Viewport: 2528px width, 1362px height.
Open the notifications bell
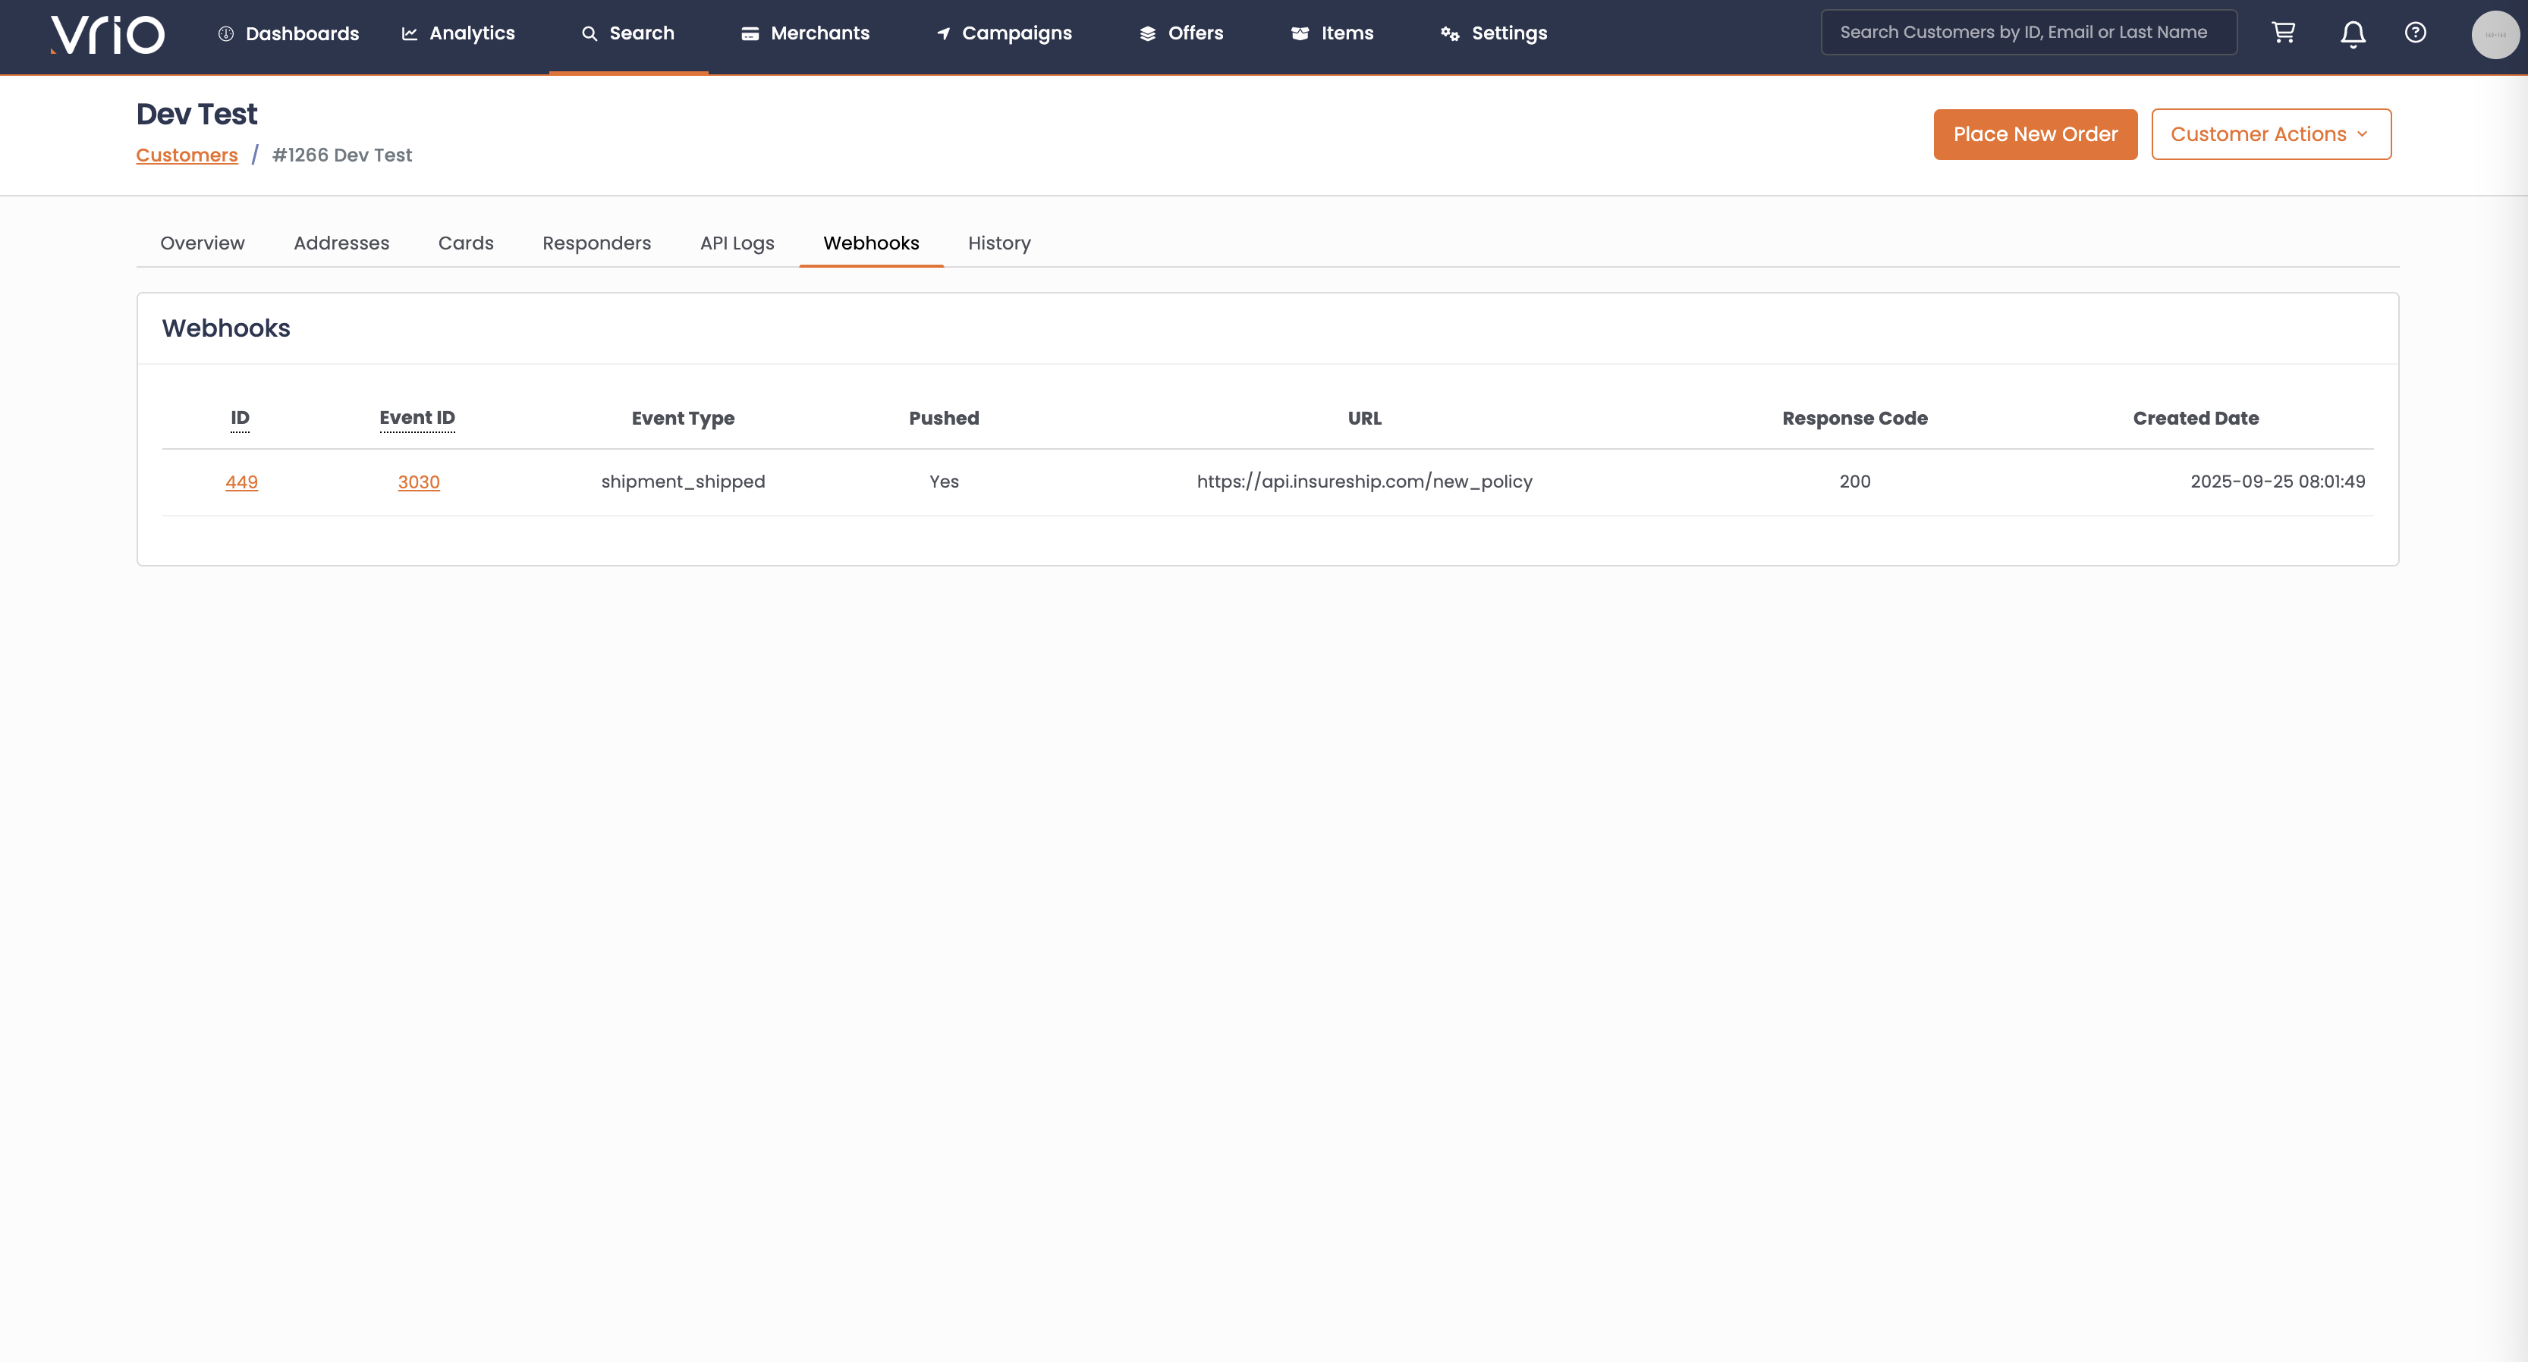2353,34
